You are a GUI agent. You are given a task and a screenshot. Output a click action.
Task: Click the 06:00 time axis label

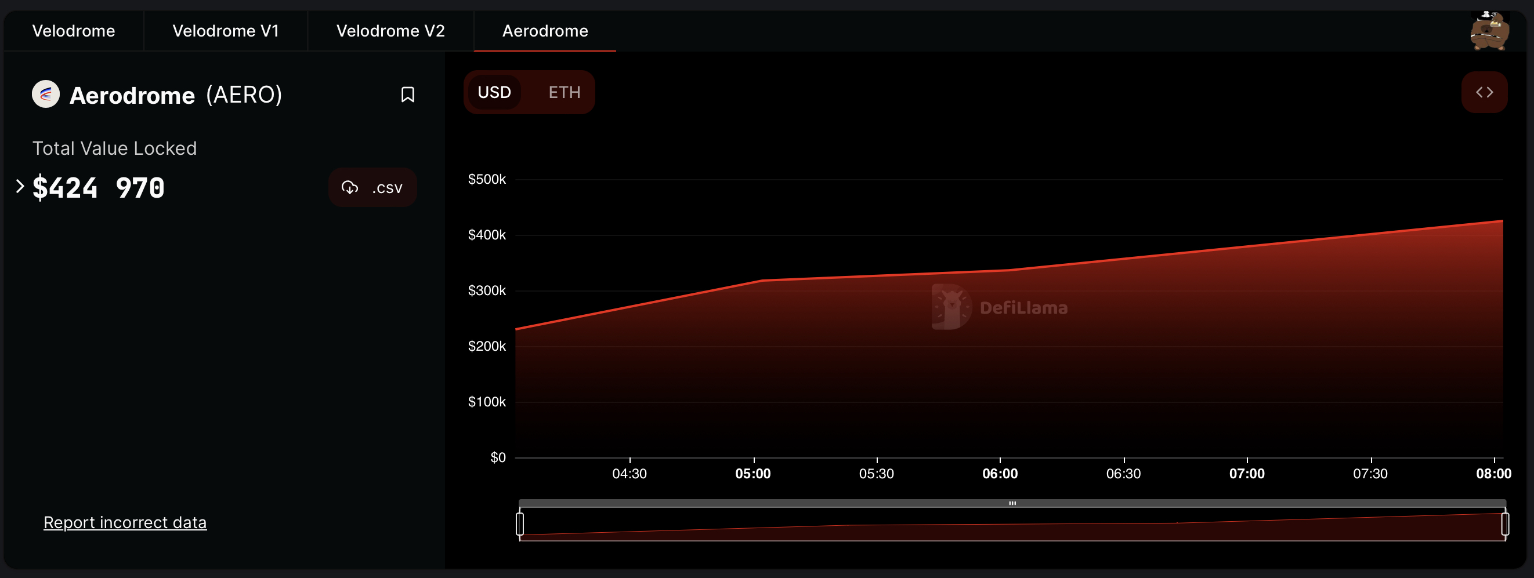pos(1000,474)
